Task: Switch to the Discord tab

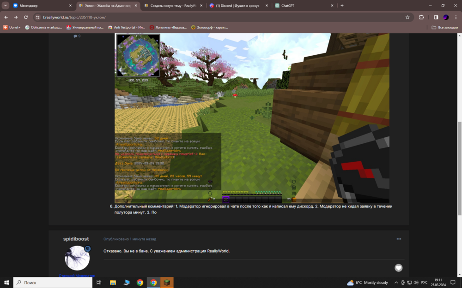Action: tap(238, 6)
